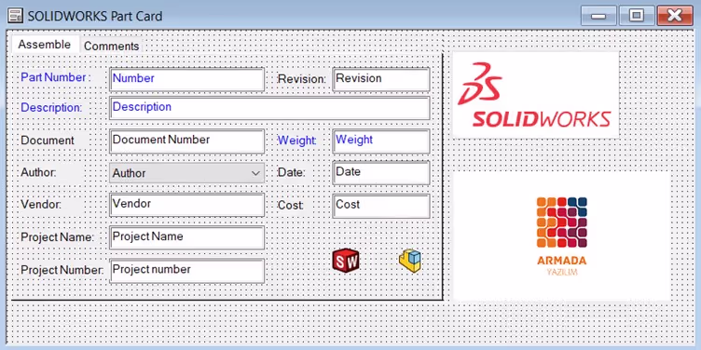Click the "Cost:" label
The image size is (701, 350).
click(x=291, y=206)
